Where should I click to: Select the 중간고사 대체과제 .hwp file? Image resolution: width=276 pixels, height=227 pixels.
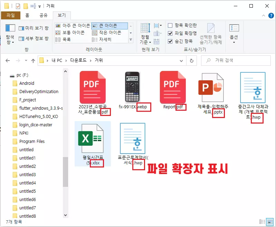coord(253,97)
